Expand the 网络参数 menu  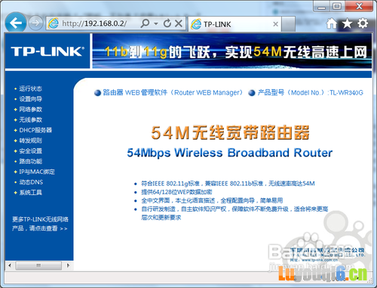30,110
